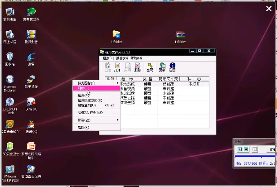The width and height of the screenshot is (277, 187).
Task: Select the 回收站 recycle bin icon
Action: 9,57
